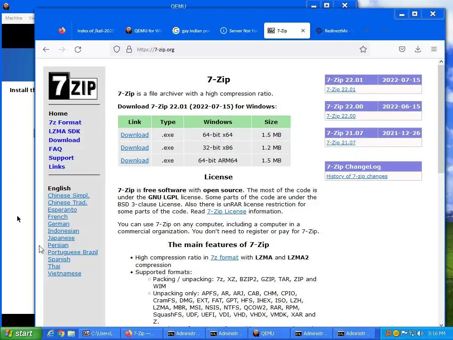Switch language to Chinese Trad.
The height and width of the screenshot is (340, 453).
pyautogui.click(x=68, y=203)
